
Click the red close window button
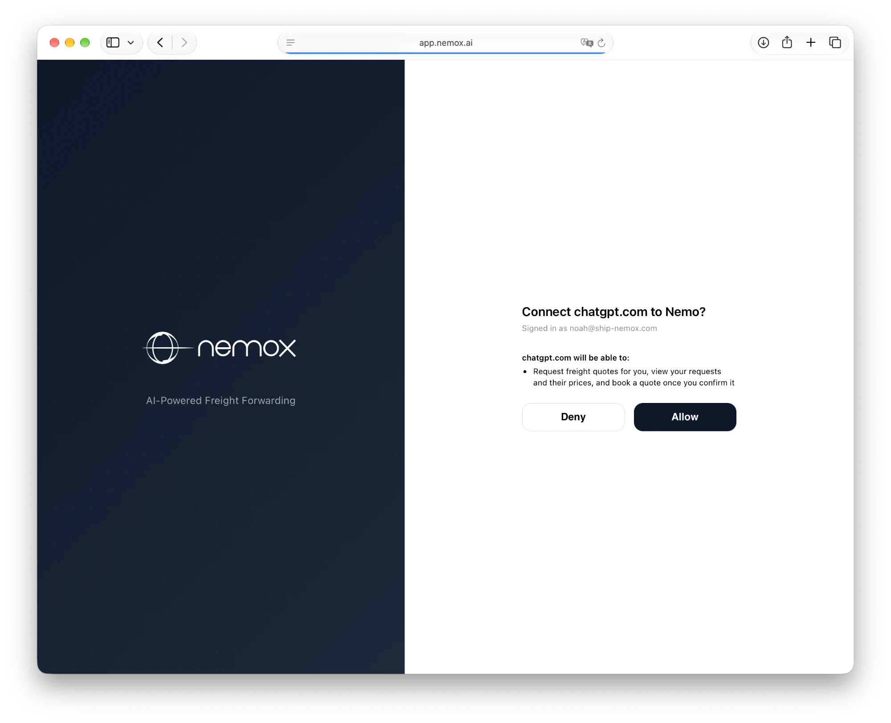(x=54, y=42)
